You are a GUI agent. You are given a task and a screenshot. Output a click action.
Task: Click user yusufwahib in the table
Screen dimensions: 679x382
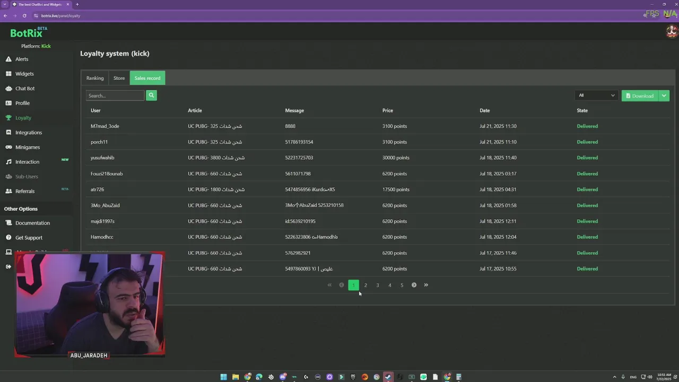click(x=102, y=158)
